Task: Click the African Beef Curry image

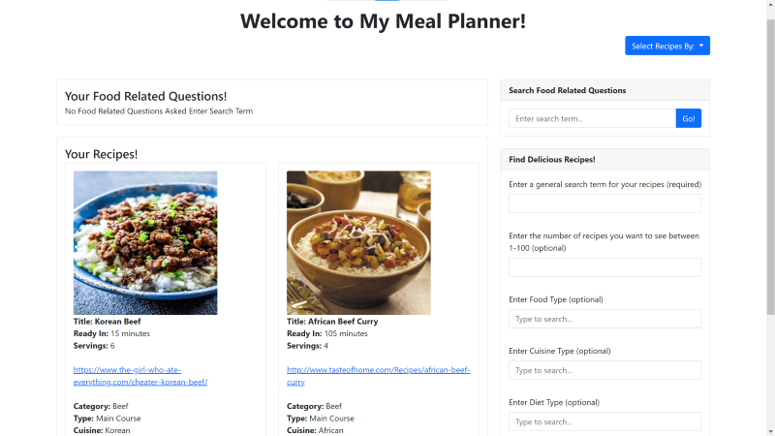Action: coord(358,243)
